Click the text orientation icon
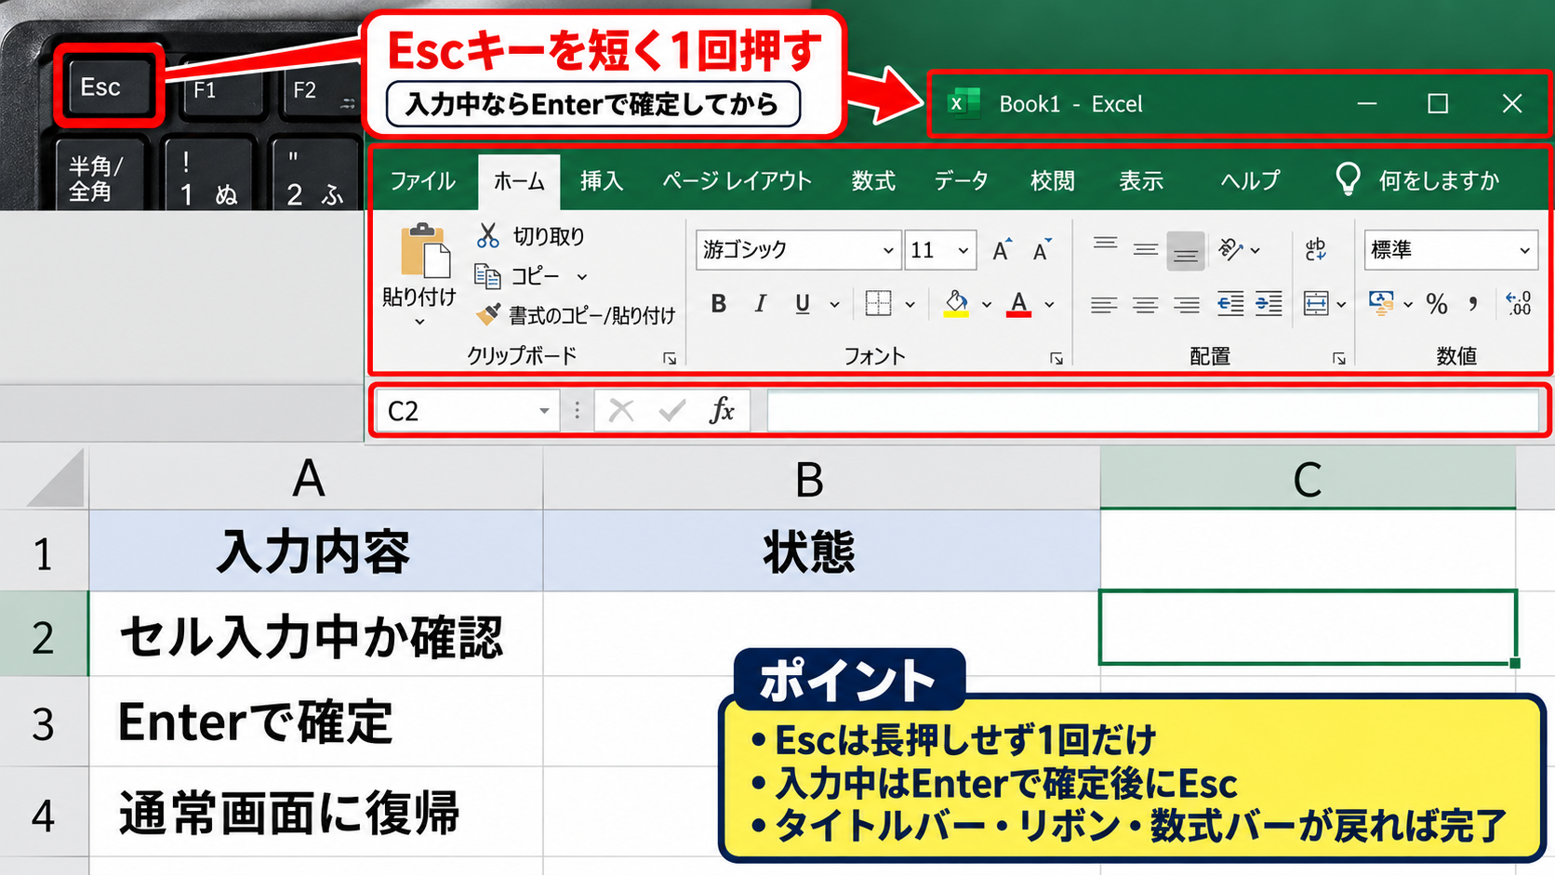The image size is (1555, 875). click(x=1230, y=248)
